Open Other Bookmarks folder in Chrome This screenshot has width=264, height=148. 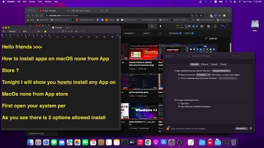pos(205,20)
